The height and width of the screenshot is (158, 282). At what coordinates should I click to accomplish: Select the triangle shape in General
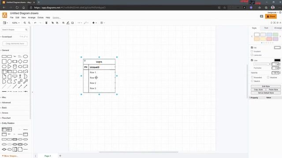click(9, 66)
